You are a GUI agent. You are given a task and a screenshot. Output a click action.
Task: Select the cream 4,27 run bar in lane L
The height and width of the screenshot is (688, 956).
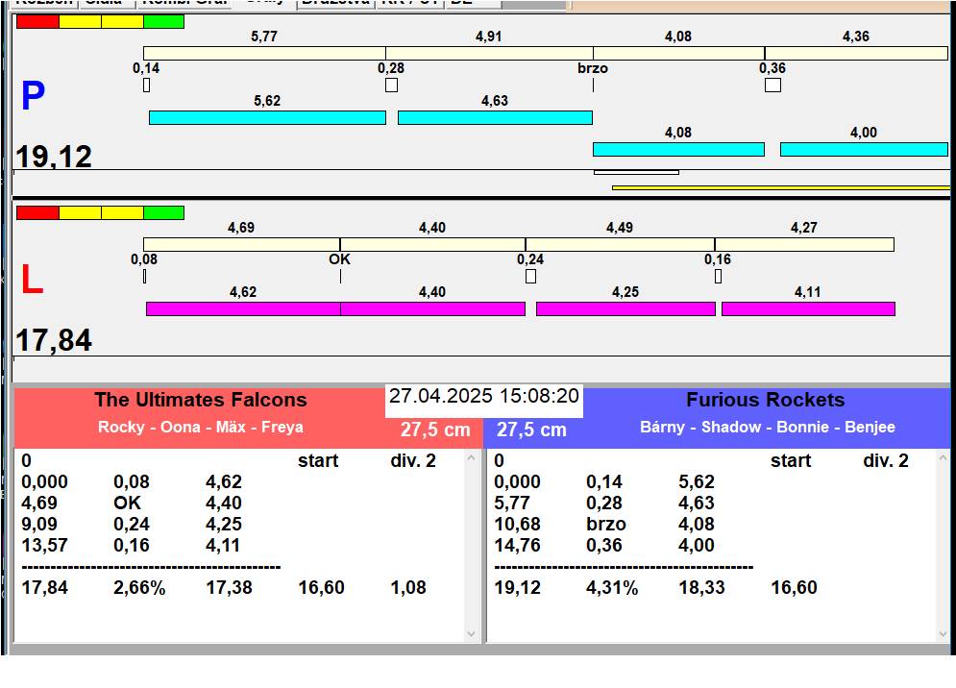coord(804,245)
